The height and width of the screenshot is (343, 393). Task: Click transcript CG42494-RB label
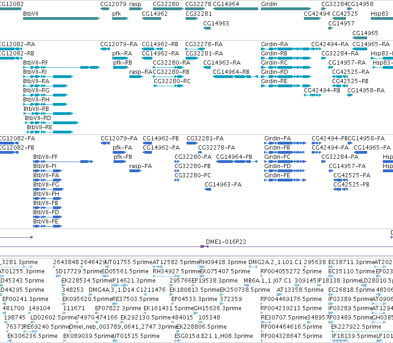pos(322,90)
